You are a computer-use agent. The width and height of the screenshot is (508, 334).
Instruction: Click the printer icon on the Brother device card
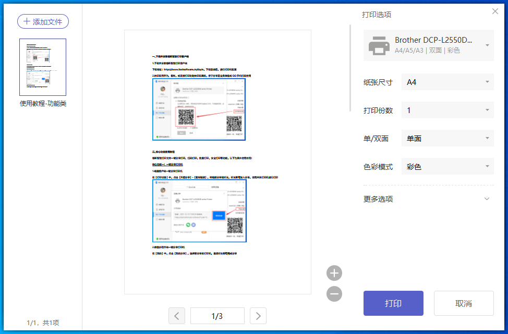coord(378,45)
